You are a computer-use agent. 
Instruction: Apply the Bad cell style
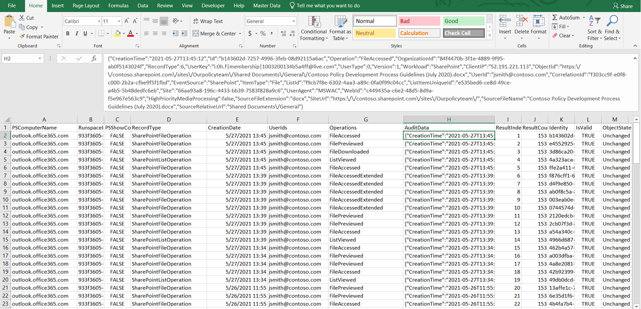point(419,21)
